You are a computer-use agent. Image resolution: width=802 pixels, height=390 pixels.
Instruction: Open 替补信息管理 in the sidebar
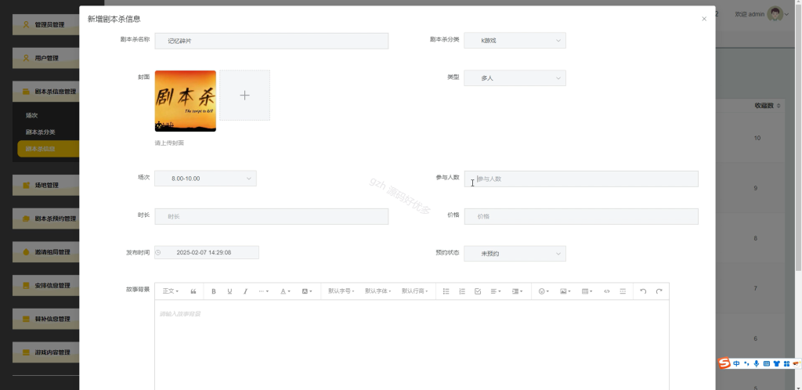(46, 319)
